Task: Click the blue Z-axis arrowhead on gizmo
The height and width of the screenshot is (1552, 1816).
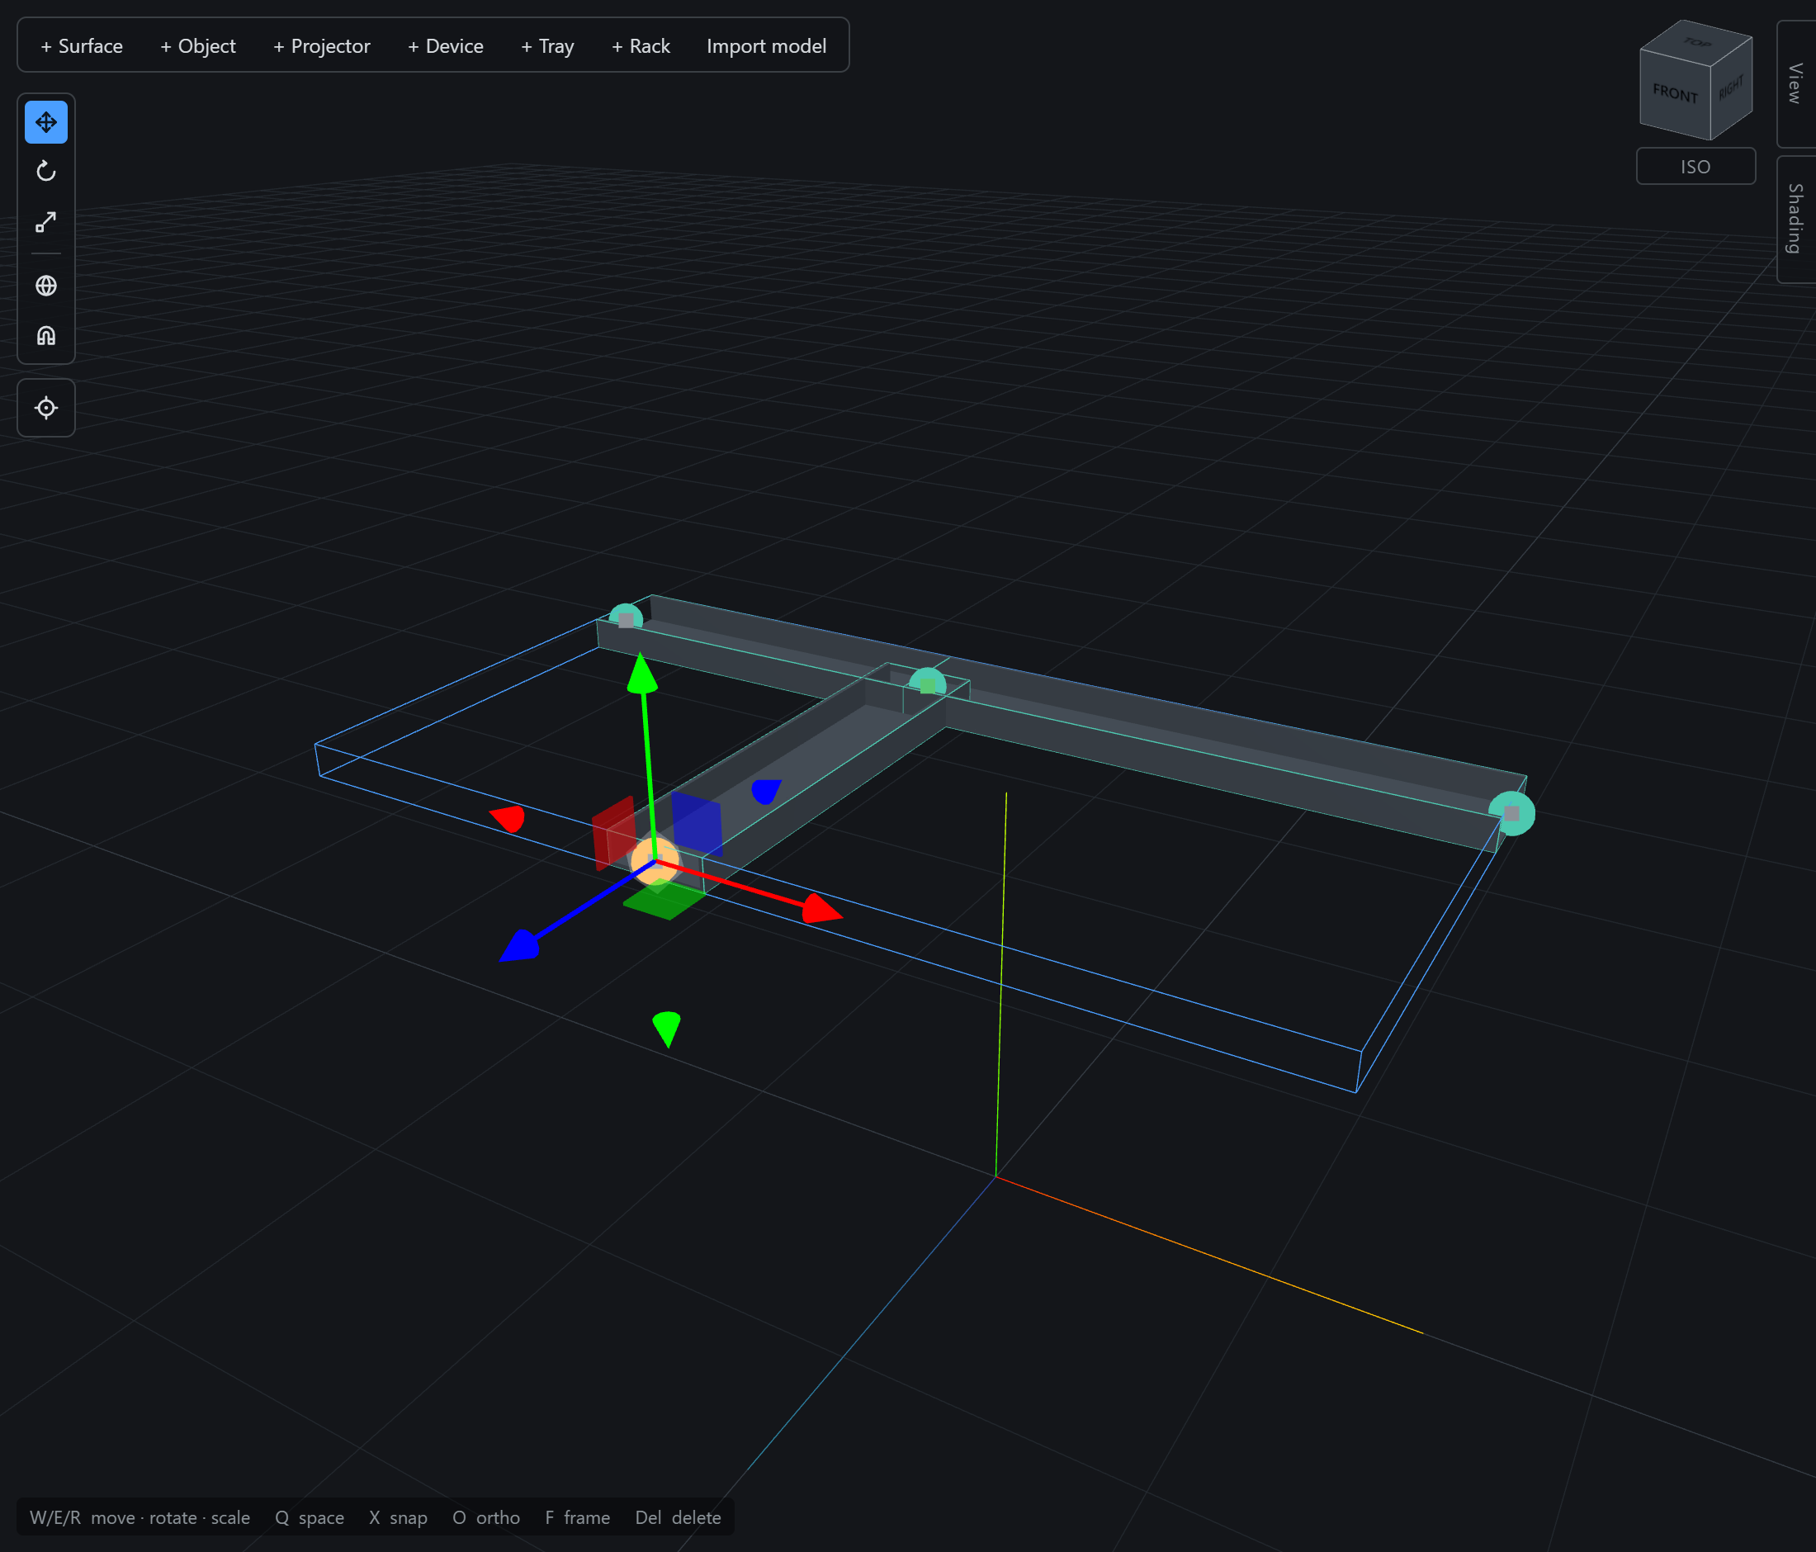Action: click(520, 946)
